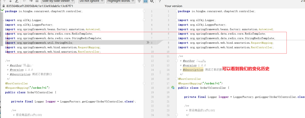Click the slf4j.Logger import in right pane

click(x=197, y=20)
